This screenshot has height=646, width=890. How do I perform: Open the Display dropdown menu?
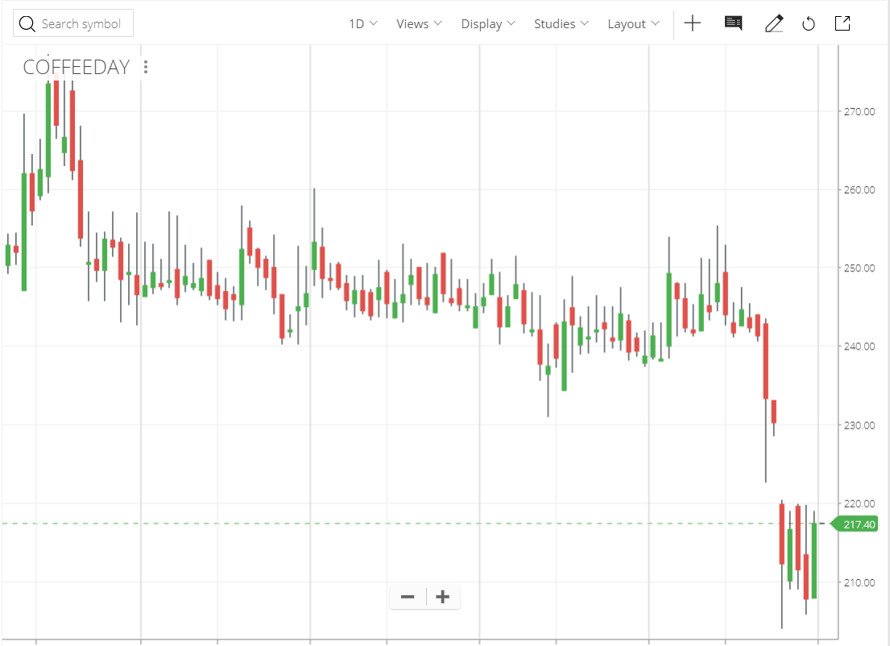pyautogui.click(x=487, y=24)
